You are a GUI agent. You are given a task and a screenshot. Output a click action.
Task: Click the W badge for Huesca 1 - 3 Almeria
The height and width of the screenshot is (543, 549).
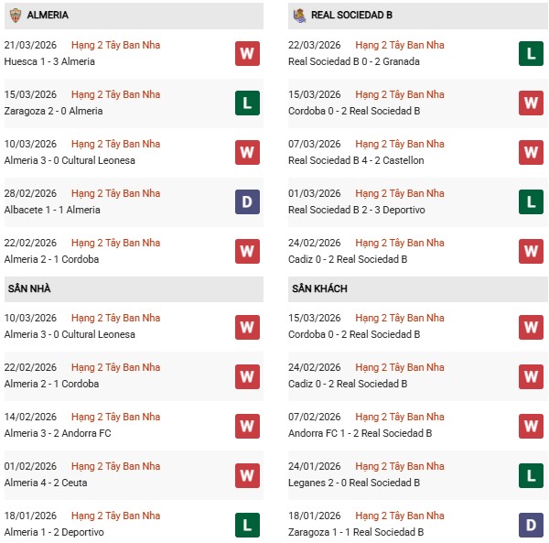pos(247,54)
